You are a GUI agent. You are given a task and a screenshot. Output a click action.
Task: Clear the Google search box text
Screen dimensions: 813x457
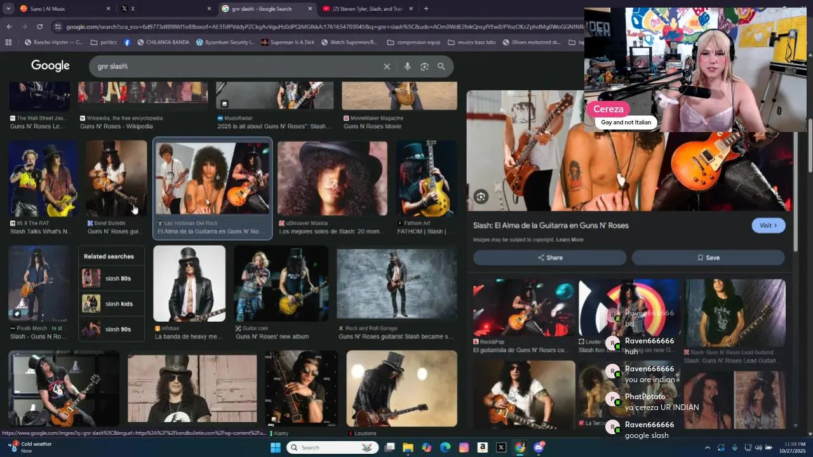(386, 67)
